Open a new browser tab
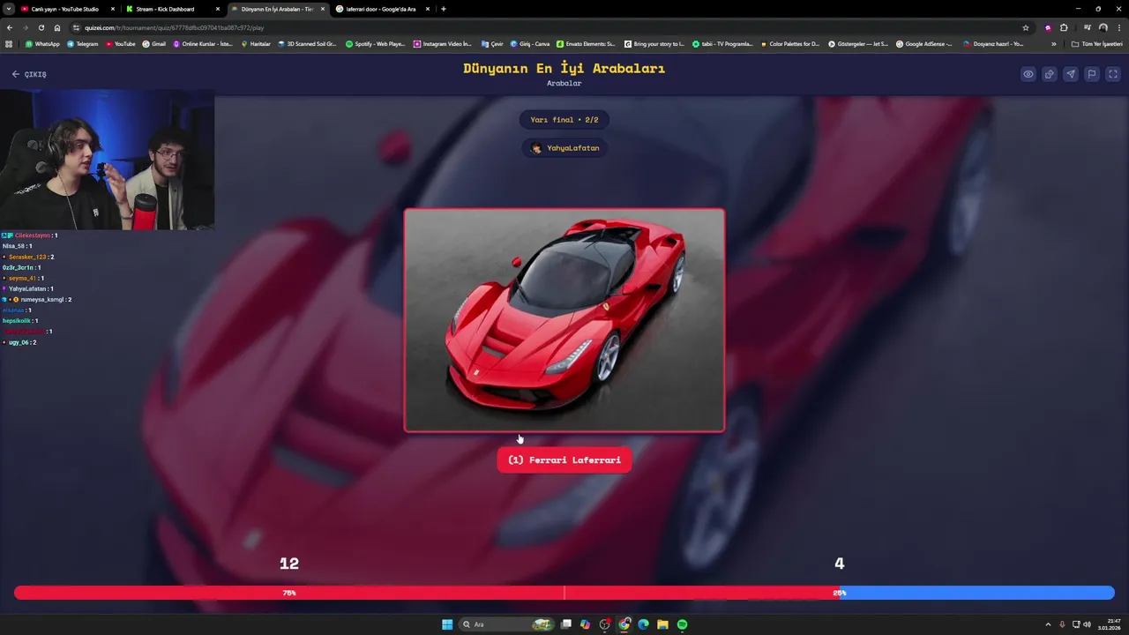The image size is (1129, 635). click(x=444, y=9)
